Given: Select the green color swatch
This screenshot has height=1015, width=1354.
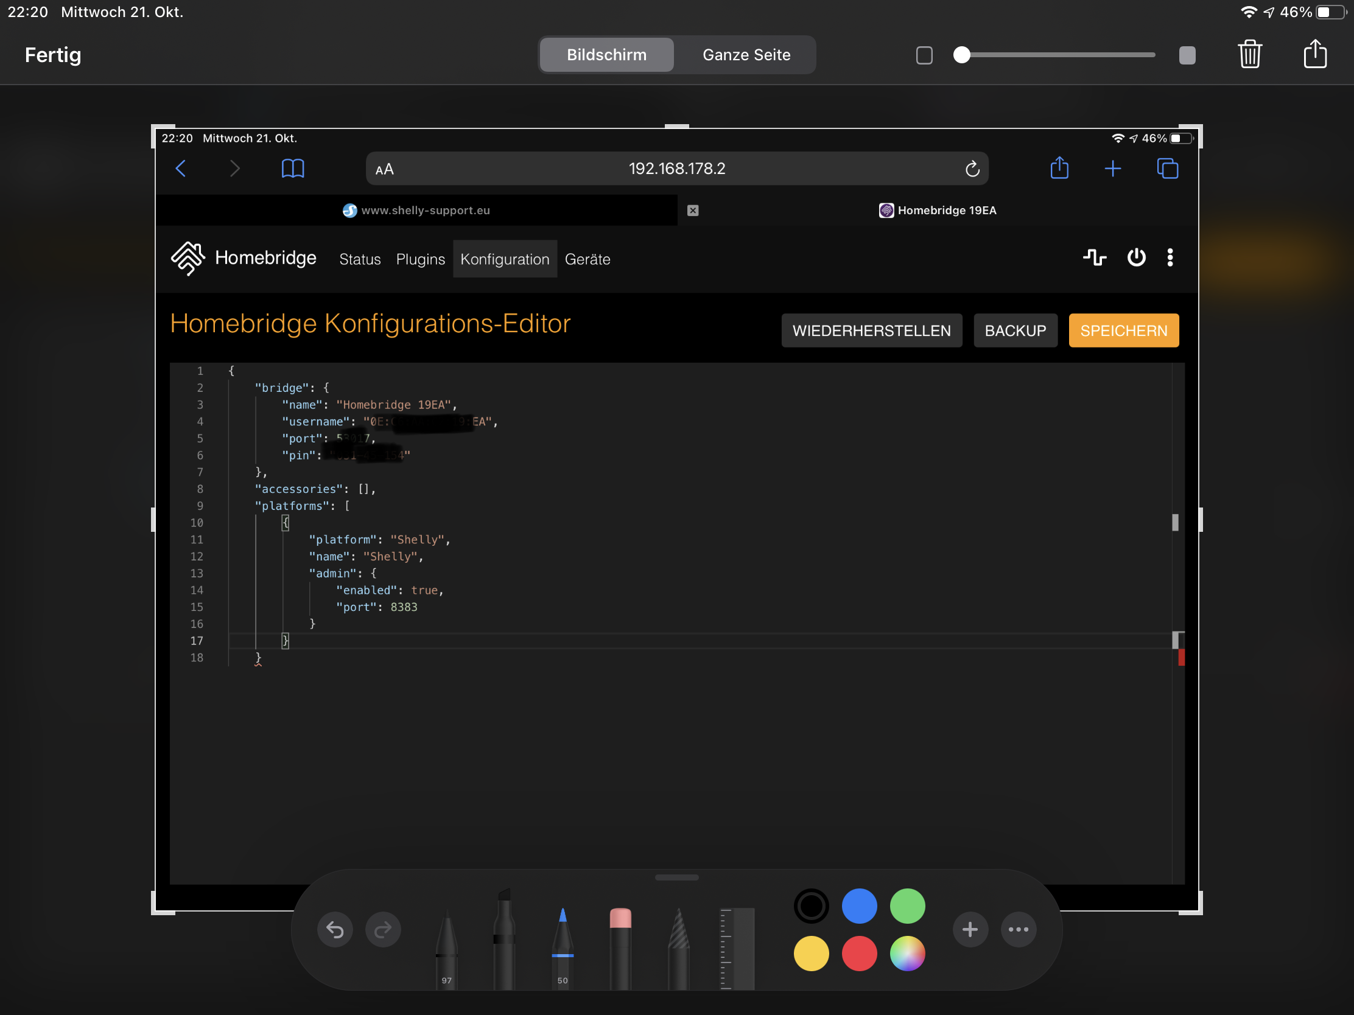Looking at the screenshot, I should (907, 905).
